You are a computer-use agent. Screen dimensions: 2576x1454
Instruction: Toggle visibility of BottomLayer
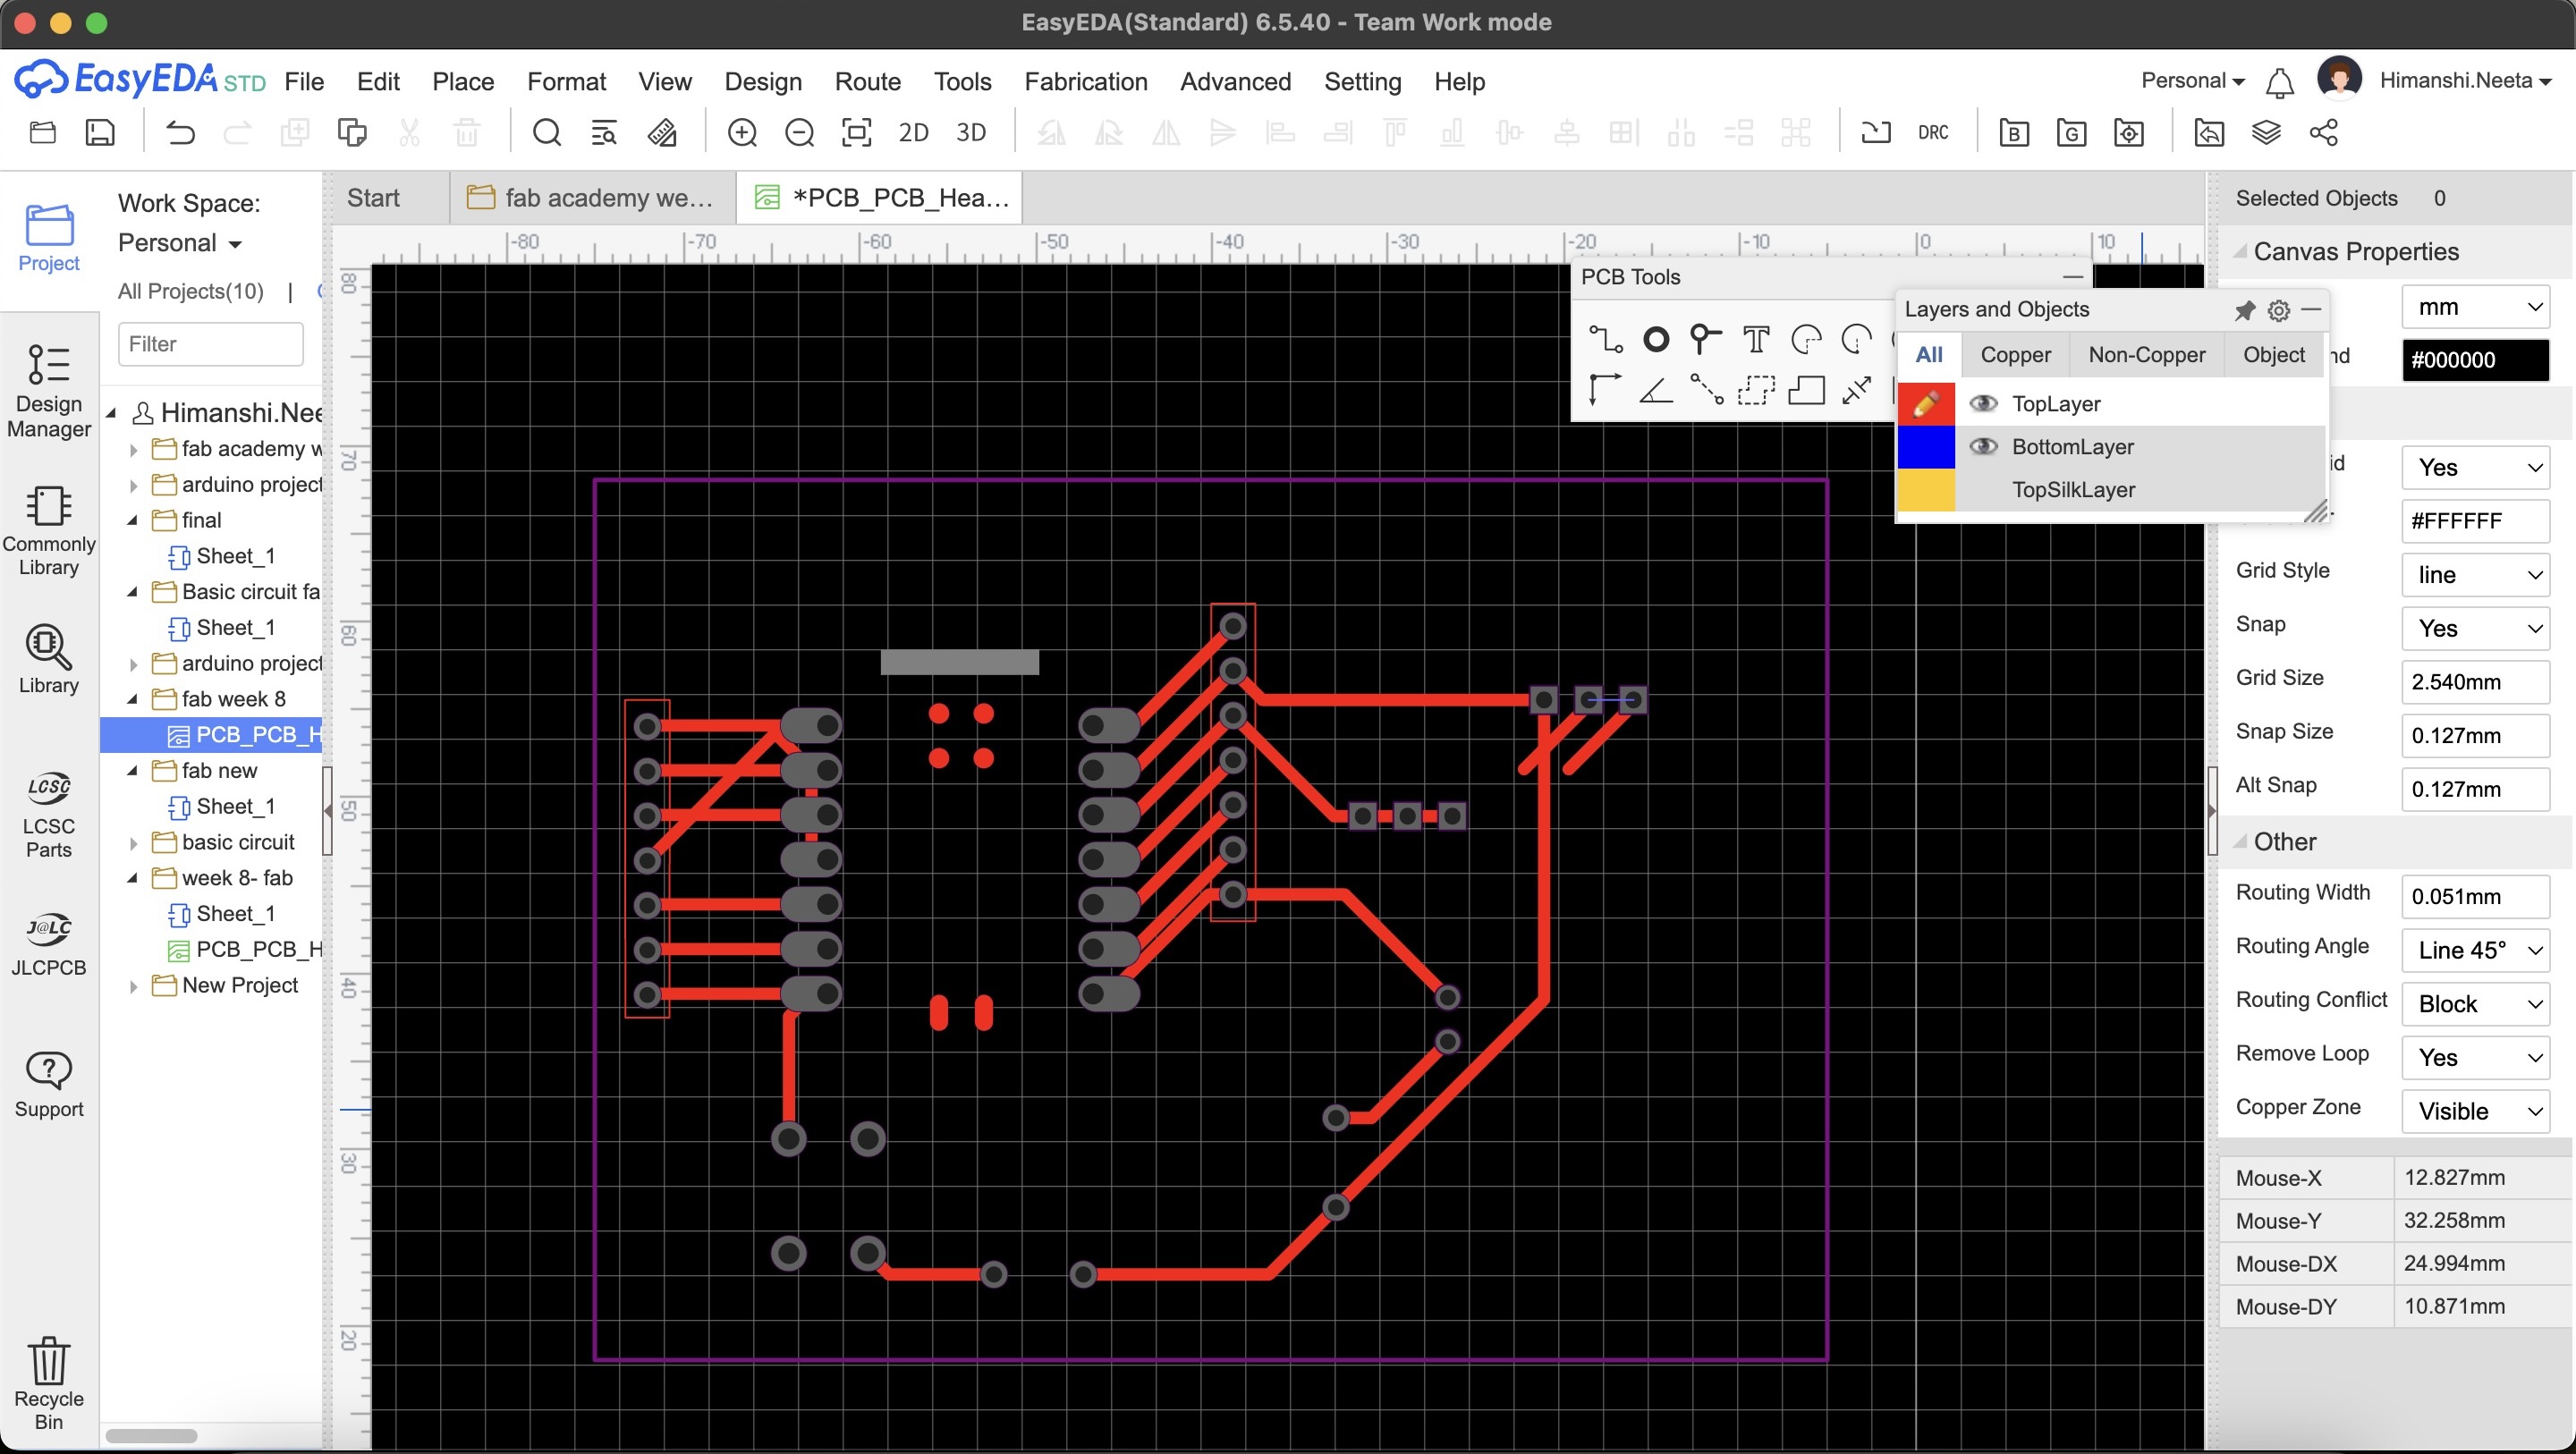point(1985,445)
